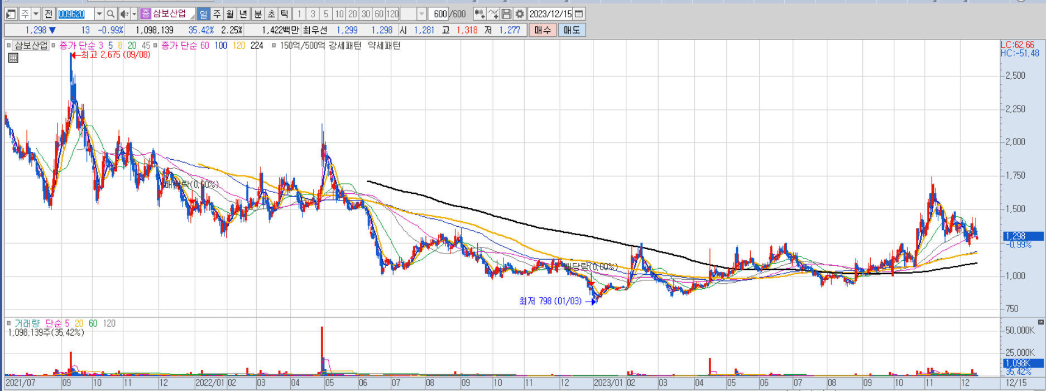1046x391 pixels.
Task: Click the 2023/12/15 date field
Action: tap(550, 14)
